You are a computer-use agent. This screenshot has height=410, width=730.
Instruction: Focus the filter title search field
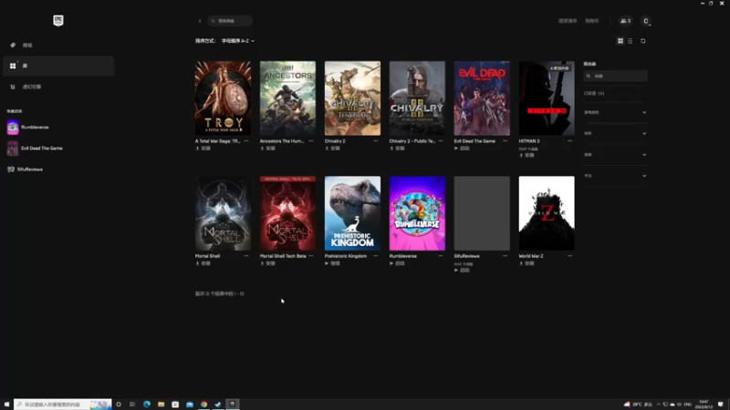(615, 76)
